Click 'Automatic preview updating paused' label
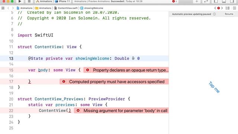238x134 pixels. (x=192, y=14)
